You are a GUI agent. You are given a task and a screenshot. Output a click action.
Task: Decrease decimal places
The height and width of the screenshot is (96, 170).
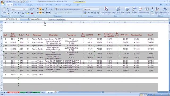tap(98, 13)
